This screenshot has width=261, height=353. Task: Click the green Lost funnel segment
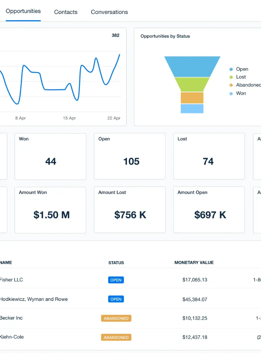point(192,84)
